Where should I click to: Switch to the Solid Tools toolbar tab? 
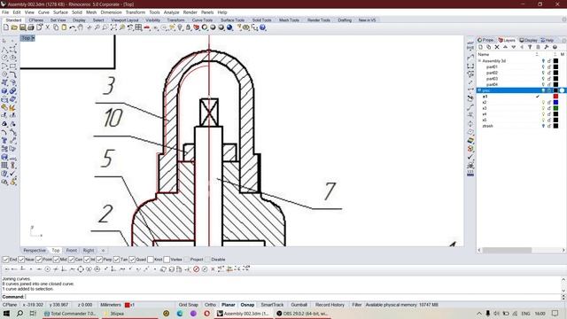[x=262, y=20]
